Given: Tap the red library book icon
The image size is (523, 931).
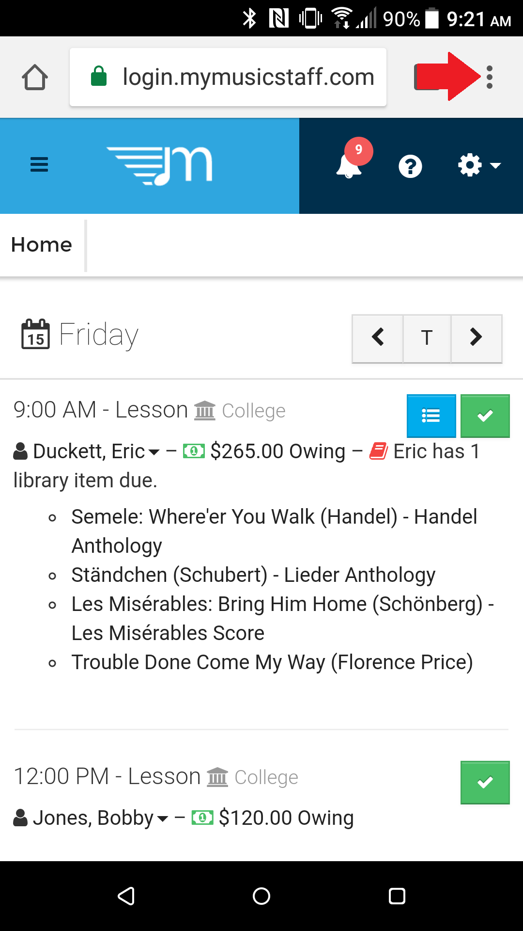Looking at the screenshot, I should point(378,451).
